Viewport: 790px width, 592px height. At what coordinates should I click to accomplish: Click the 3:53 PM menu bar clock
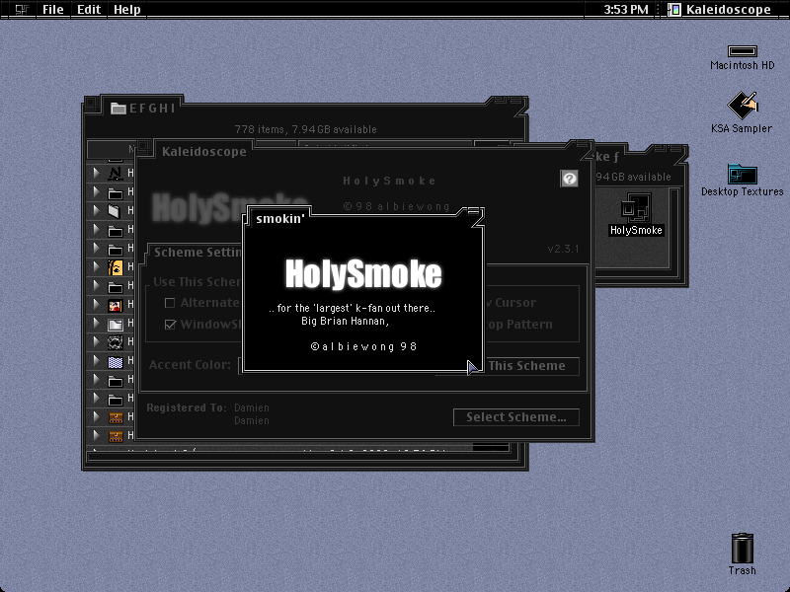point(626,9)
